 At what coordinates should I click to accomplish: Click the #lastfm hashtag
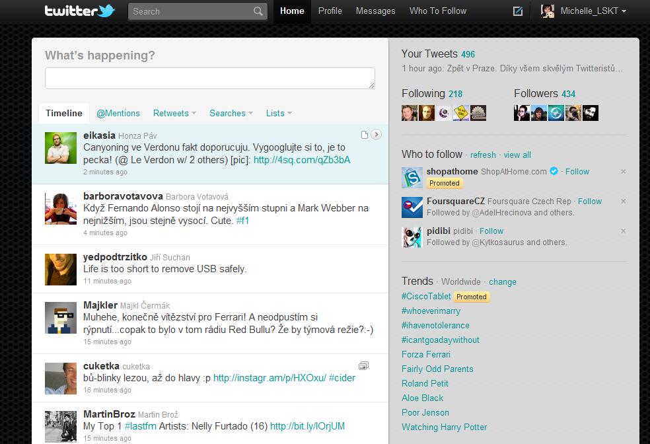(x=141, y=426)
